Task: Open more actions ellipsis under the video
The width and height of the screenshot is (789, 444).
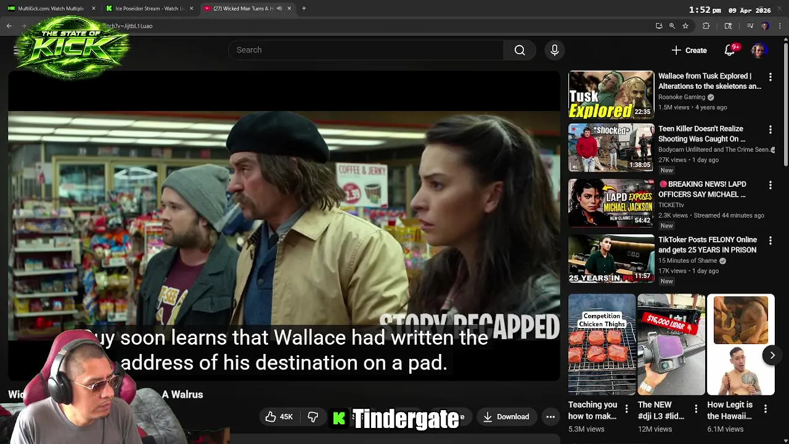Action: (550, 417)
